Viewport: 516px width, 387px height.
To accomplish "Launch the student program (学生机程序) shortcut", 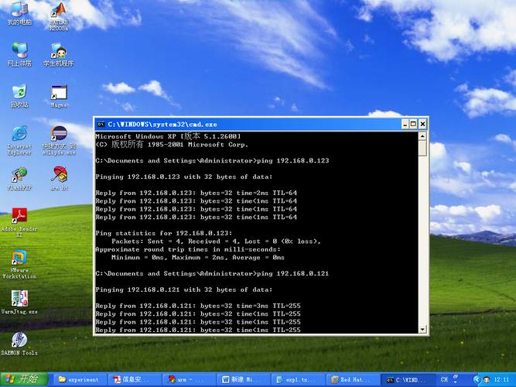I will (59, 55).
